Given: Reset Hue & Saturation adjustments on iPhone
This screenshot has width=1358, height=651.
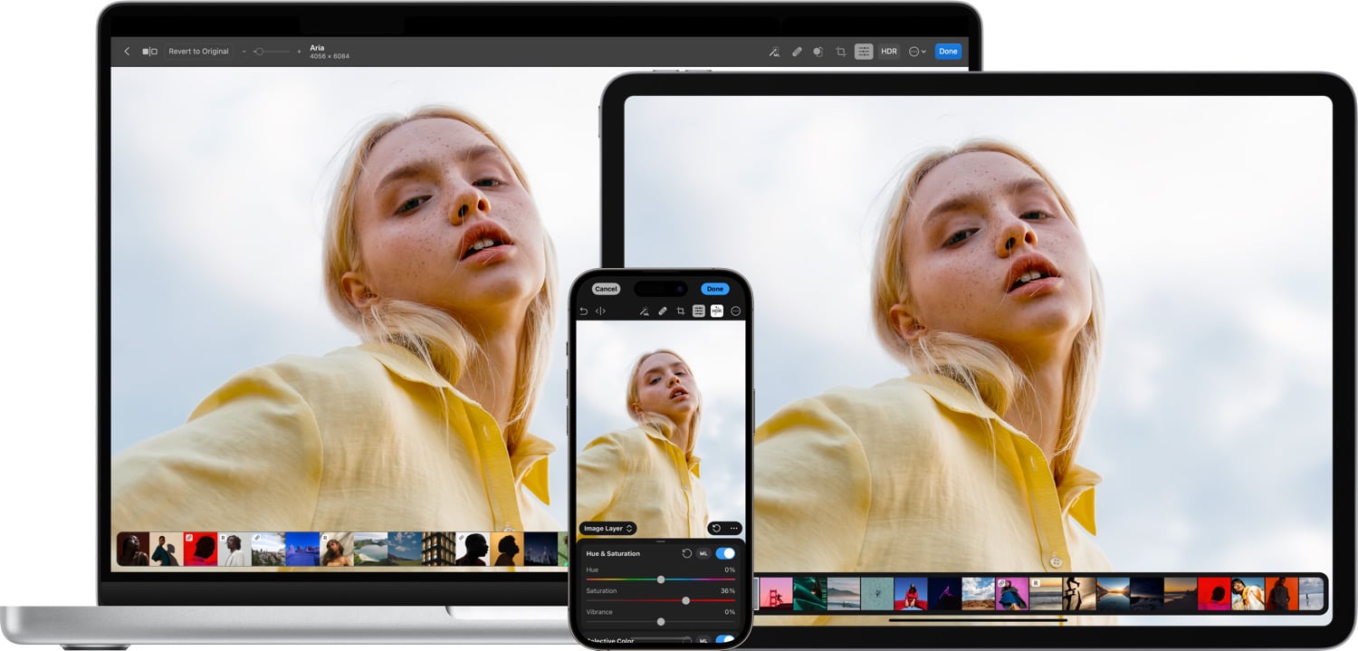Looking at the screenshot, I should (686, 553).
